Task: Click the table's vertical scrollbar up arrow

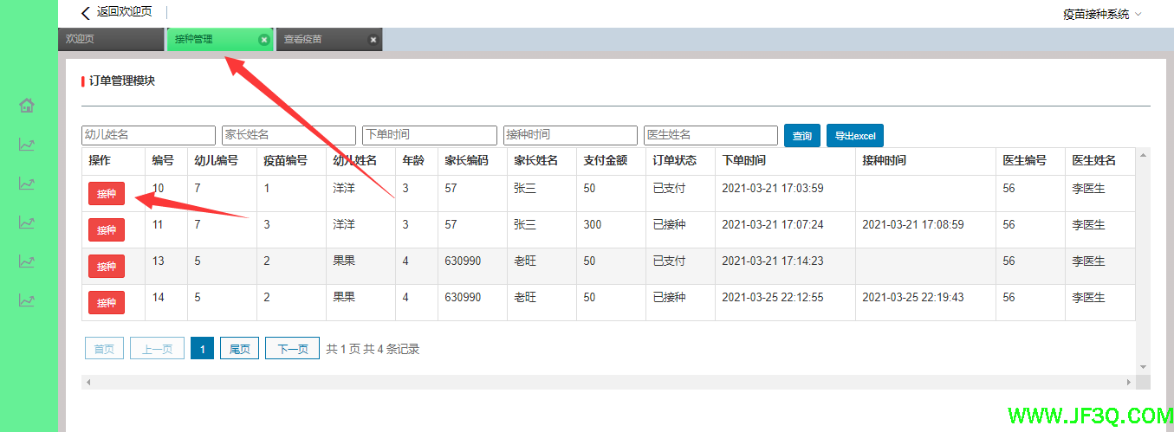Action: [1143, 155]
